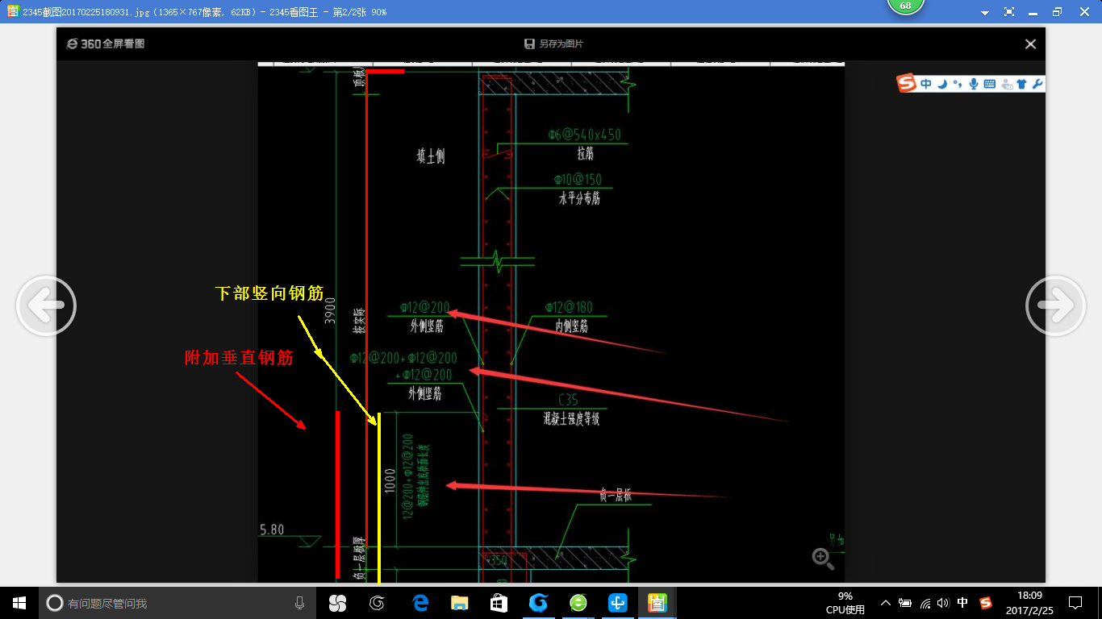Viewport: 1102px width, 619px height.
Task: Open the volume speaker tray icon
Action: pos(943,602)
